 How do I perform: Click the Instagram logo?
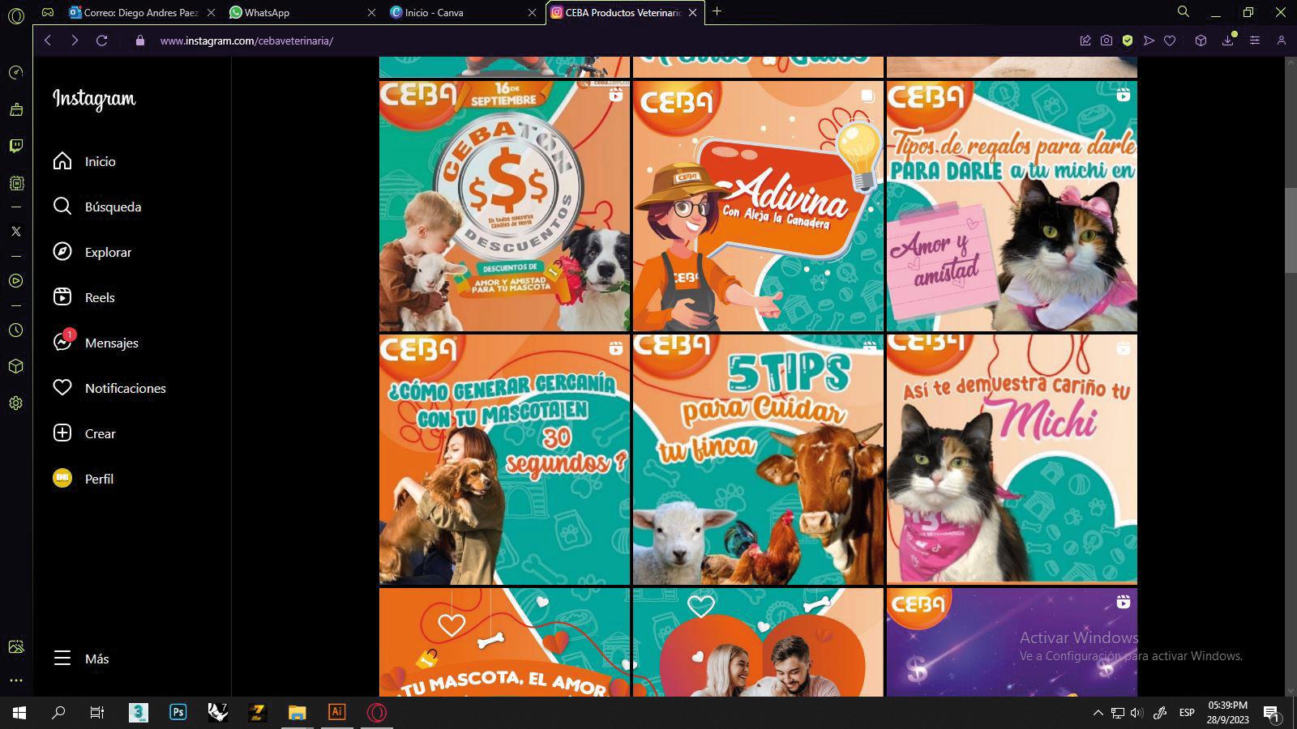click(x=94, y=99)
